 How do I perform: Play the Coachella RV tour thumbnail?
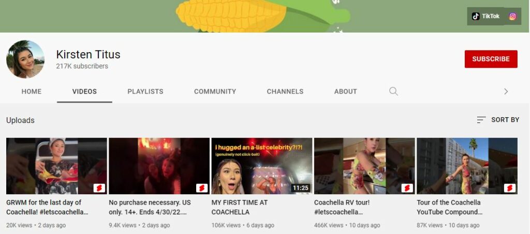(x=364, y=166)
